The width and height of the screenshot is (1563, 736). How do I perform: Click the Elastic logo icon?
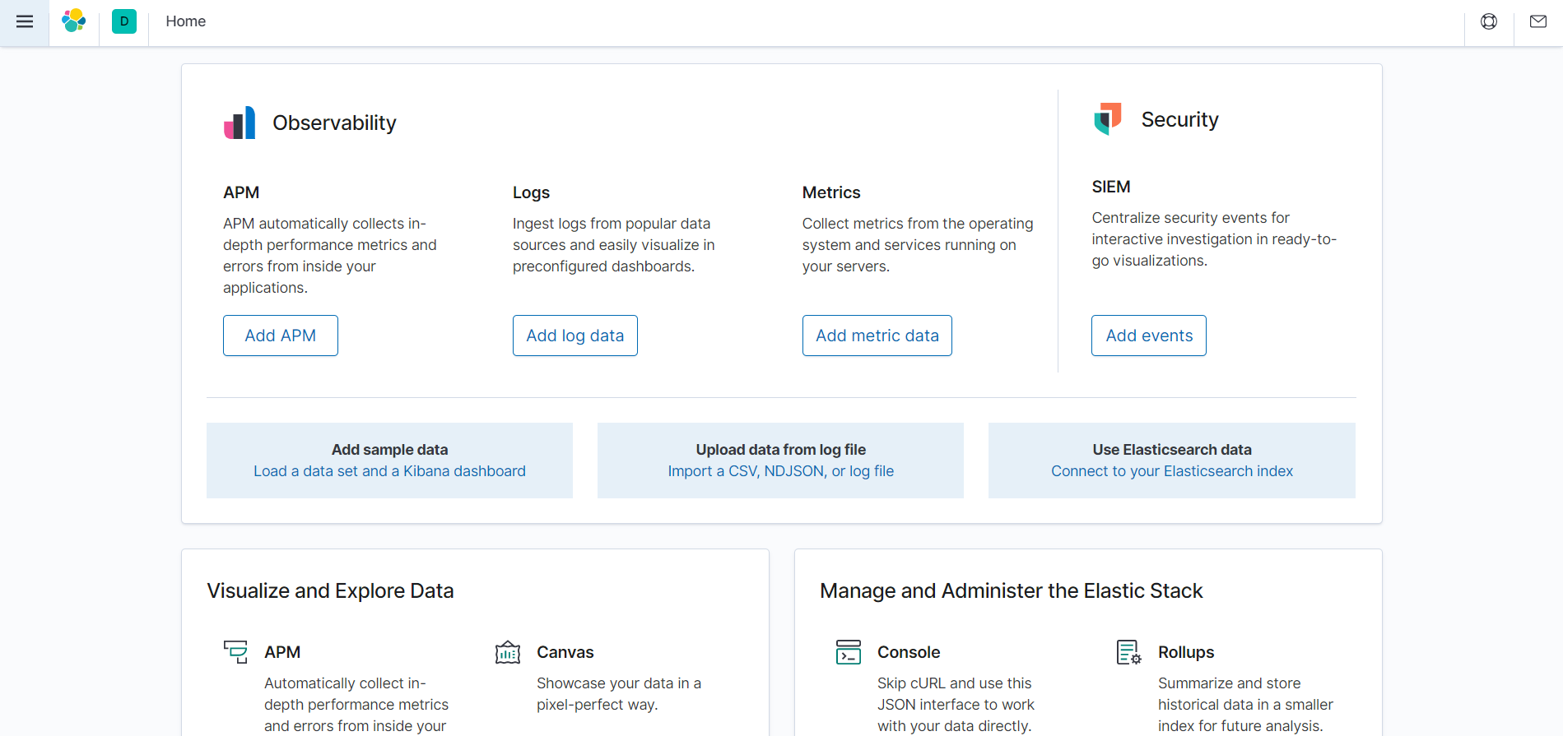pyautogui.click(x=74, y=21)
